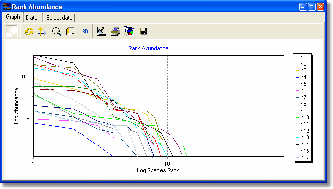Screen dimensions: 333x189
Task: Minimize the Rank Abundance window
Action: coord(303,7)
